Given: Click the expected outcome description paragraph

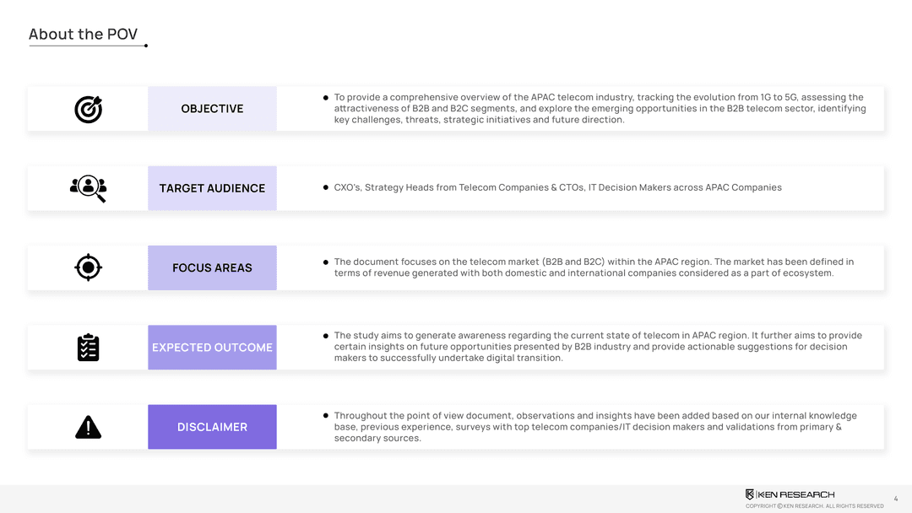Looking at the screenshot, I should point(598,347).
